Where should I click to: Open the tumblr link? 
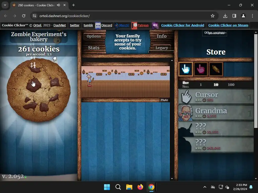coord(88,25)
